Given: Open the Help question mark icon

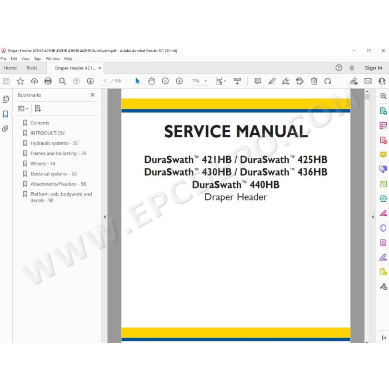Looking at the screenshot, I should (339, 68).
